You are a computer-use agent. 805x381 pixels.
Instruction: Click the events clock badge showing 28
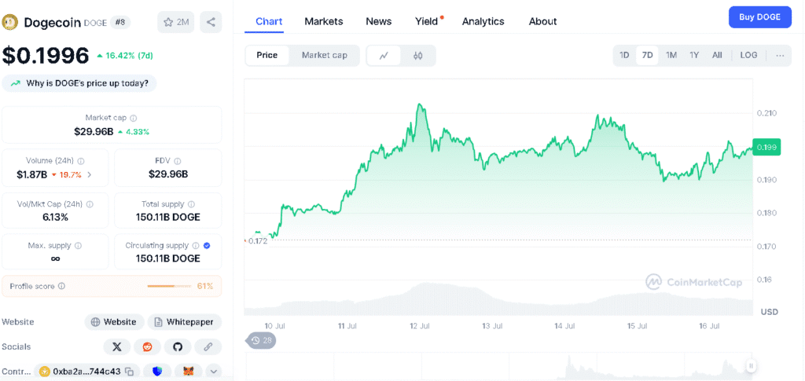pyautogui.click(x=261, y=340)
